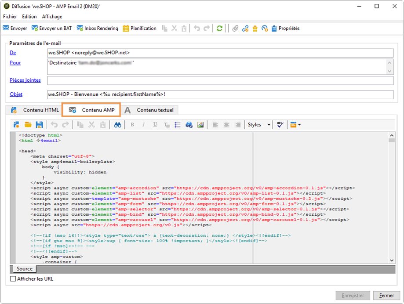The image size is (404, 304).
Task: Click the Pièces jointes link
Action: point(25,80)
